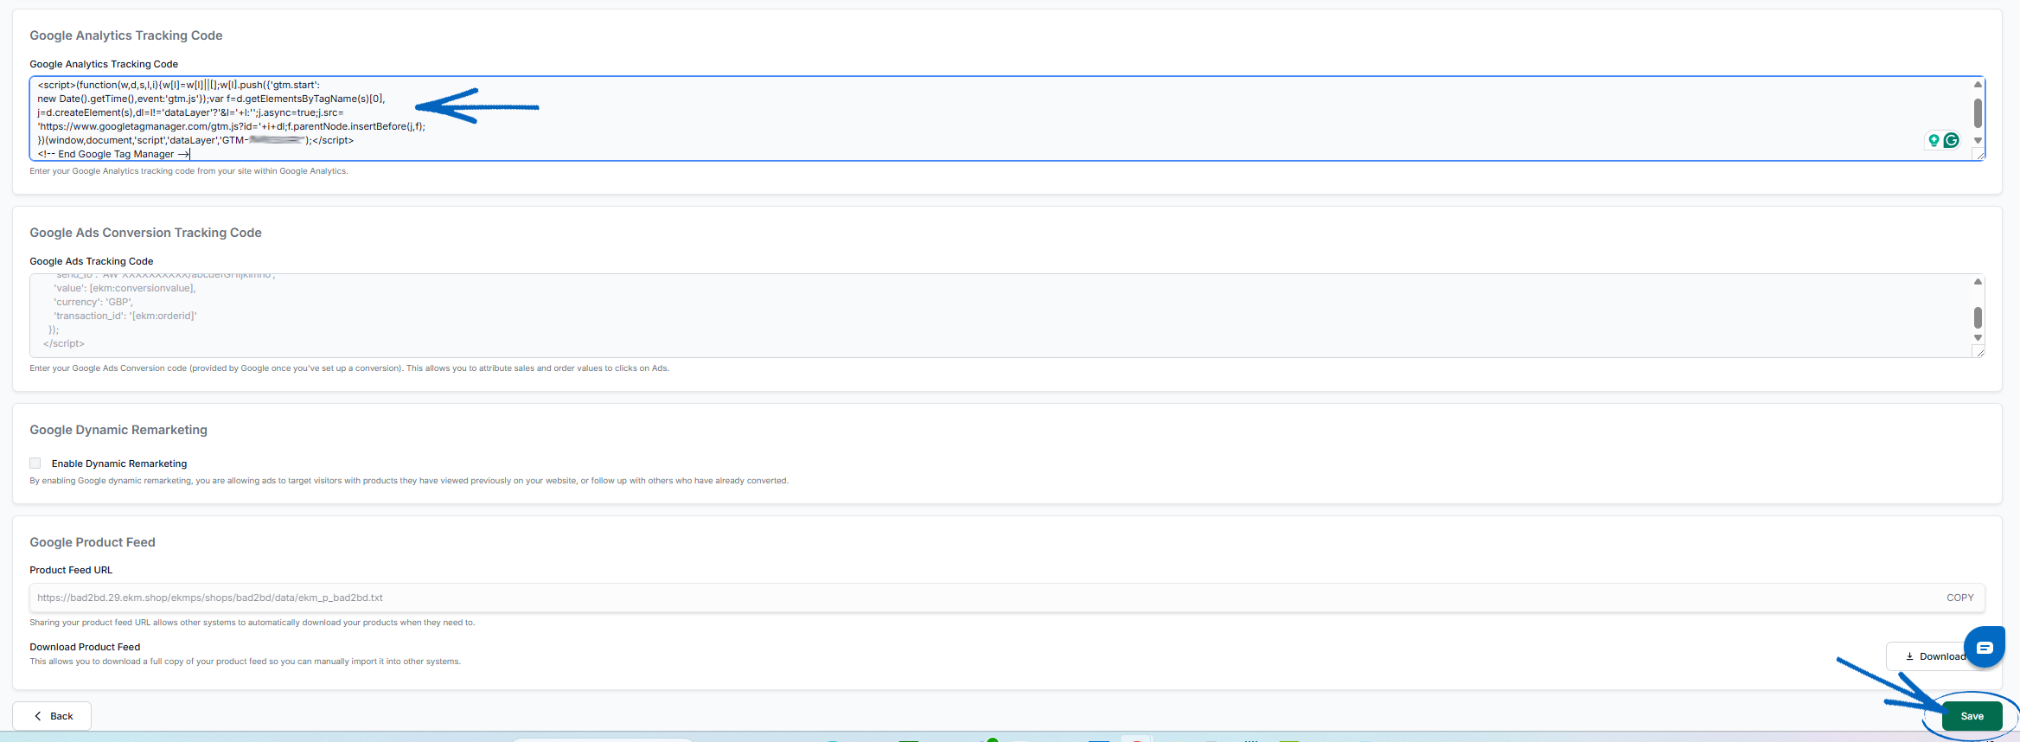Image resolution: width=2020 pixels, height=742 pixels.
Task: Click scroll-down arrow of Analytics code box
Action: 1978,140
